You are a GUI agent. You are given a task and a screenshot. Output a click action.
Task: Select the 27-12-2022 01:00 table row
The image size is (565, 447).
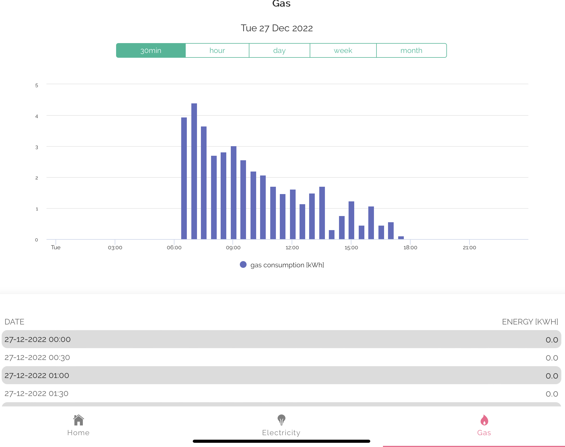click(x=281, y=375)
